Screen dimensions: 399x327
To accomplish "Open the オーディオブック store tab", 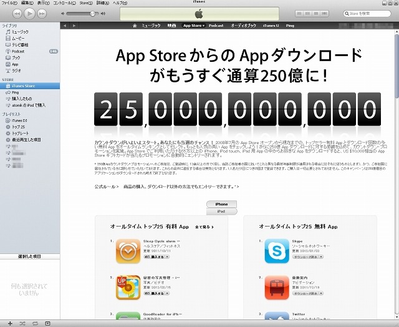I will 243,26.
